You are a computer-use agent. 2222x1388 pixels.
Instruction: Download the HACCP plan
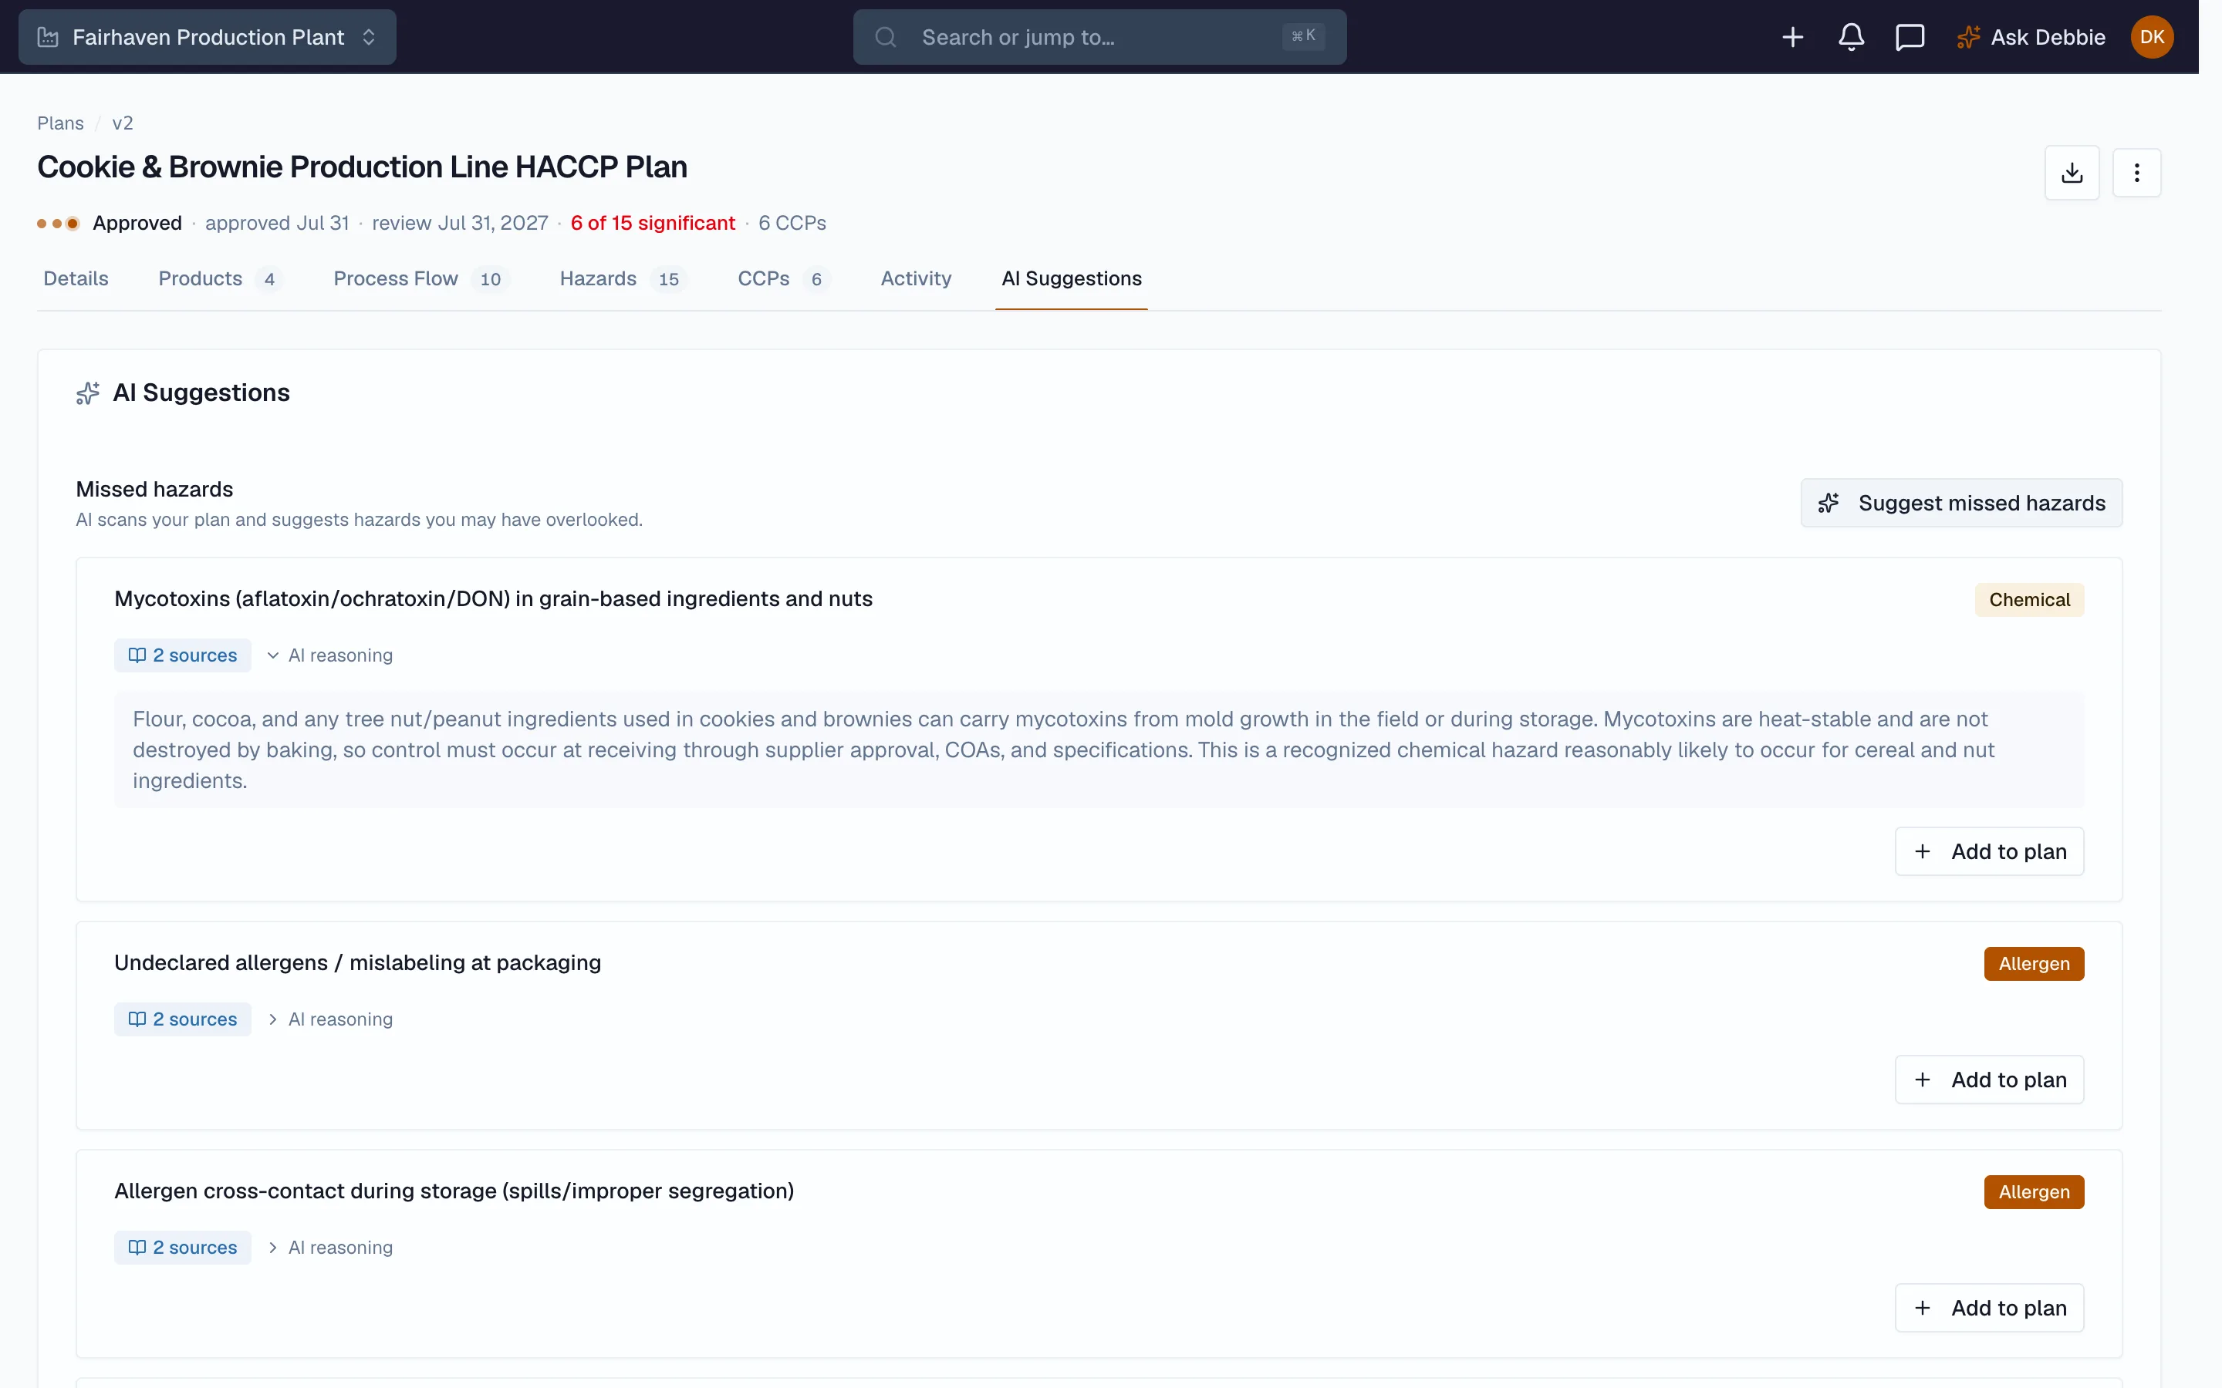pyautogui.click(x=2072, y=173)
